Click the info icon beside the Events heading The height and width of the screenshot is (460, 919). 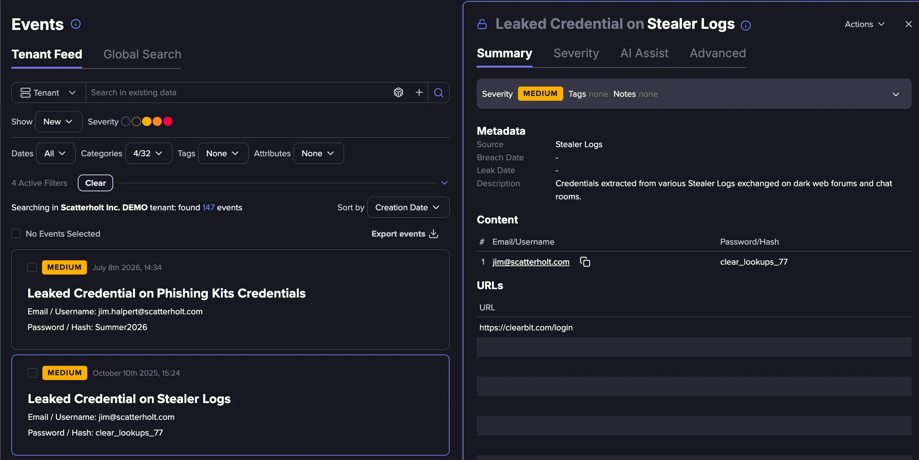(76, 24)
